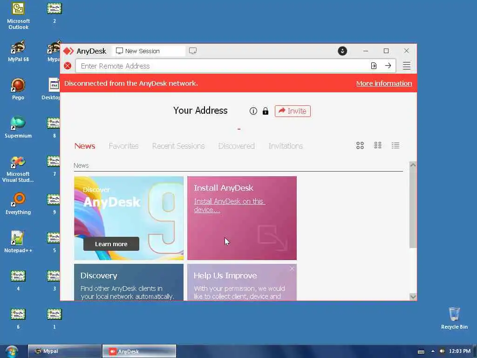Open Everything desktop shortcut

(x=18, y=204)
